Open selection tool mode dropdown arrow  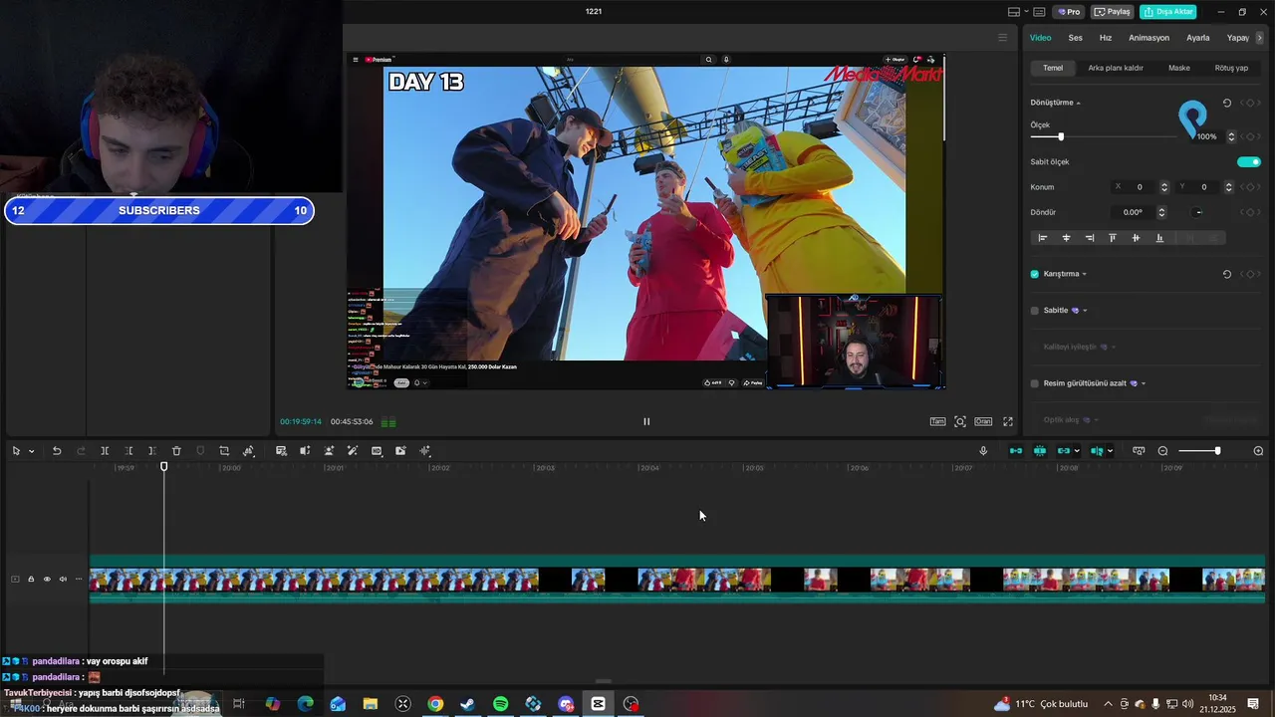(x=31, y=451)
